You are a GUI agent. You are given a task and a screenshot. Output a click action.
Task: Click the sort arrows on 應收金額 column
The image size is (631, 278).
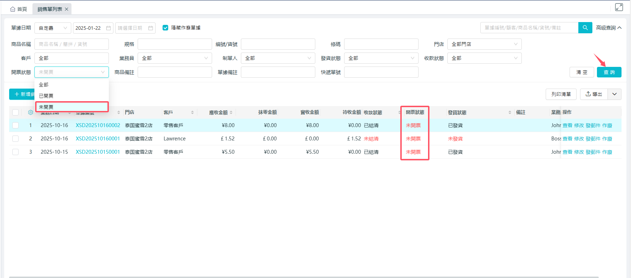231,112
